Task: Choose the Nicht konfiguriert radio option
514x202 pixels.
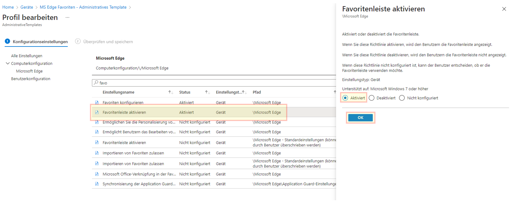Action: tap(402, 98)
